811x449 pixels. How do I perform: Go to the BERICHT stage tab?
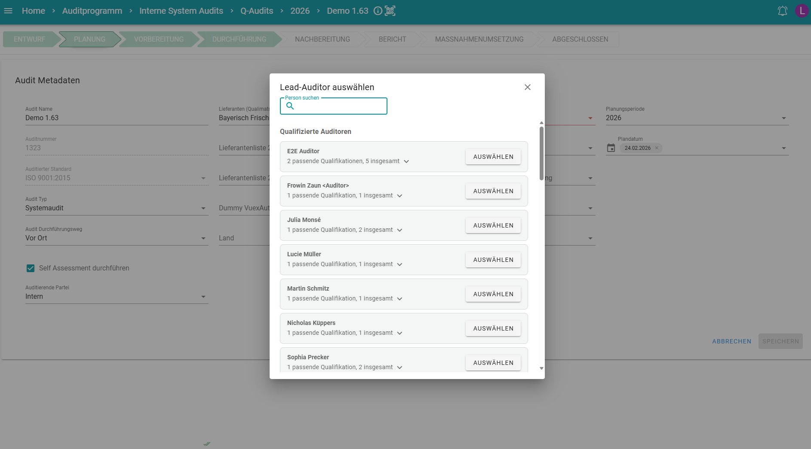click(392, 39)
